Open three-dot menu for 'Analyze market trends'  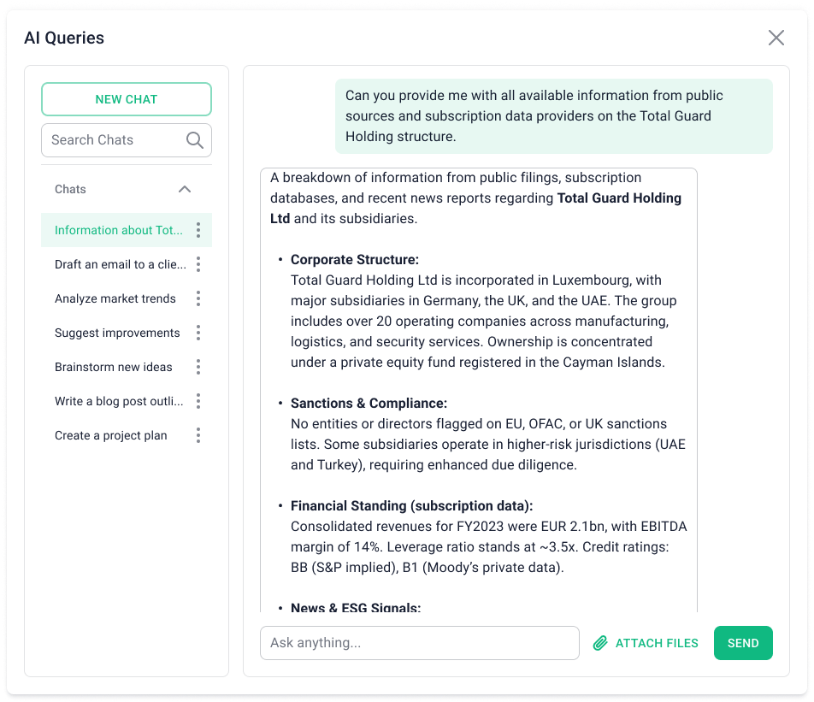pos(198,298)
